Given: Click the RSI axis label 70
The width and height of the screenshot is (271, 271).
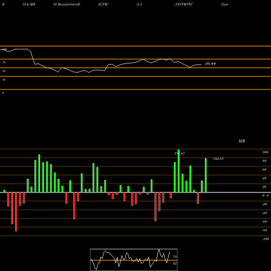Looking at the screenshot, I should [4, 62].
